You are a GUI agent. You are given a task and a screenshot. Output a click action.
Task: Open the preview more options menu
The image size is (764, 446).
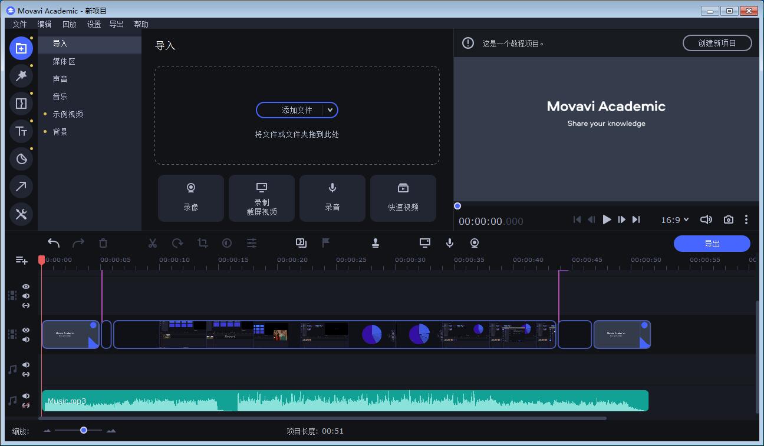click(746, 219)
